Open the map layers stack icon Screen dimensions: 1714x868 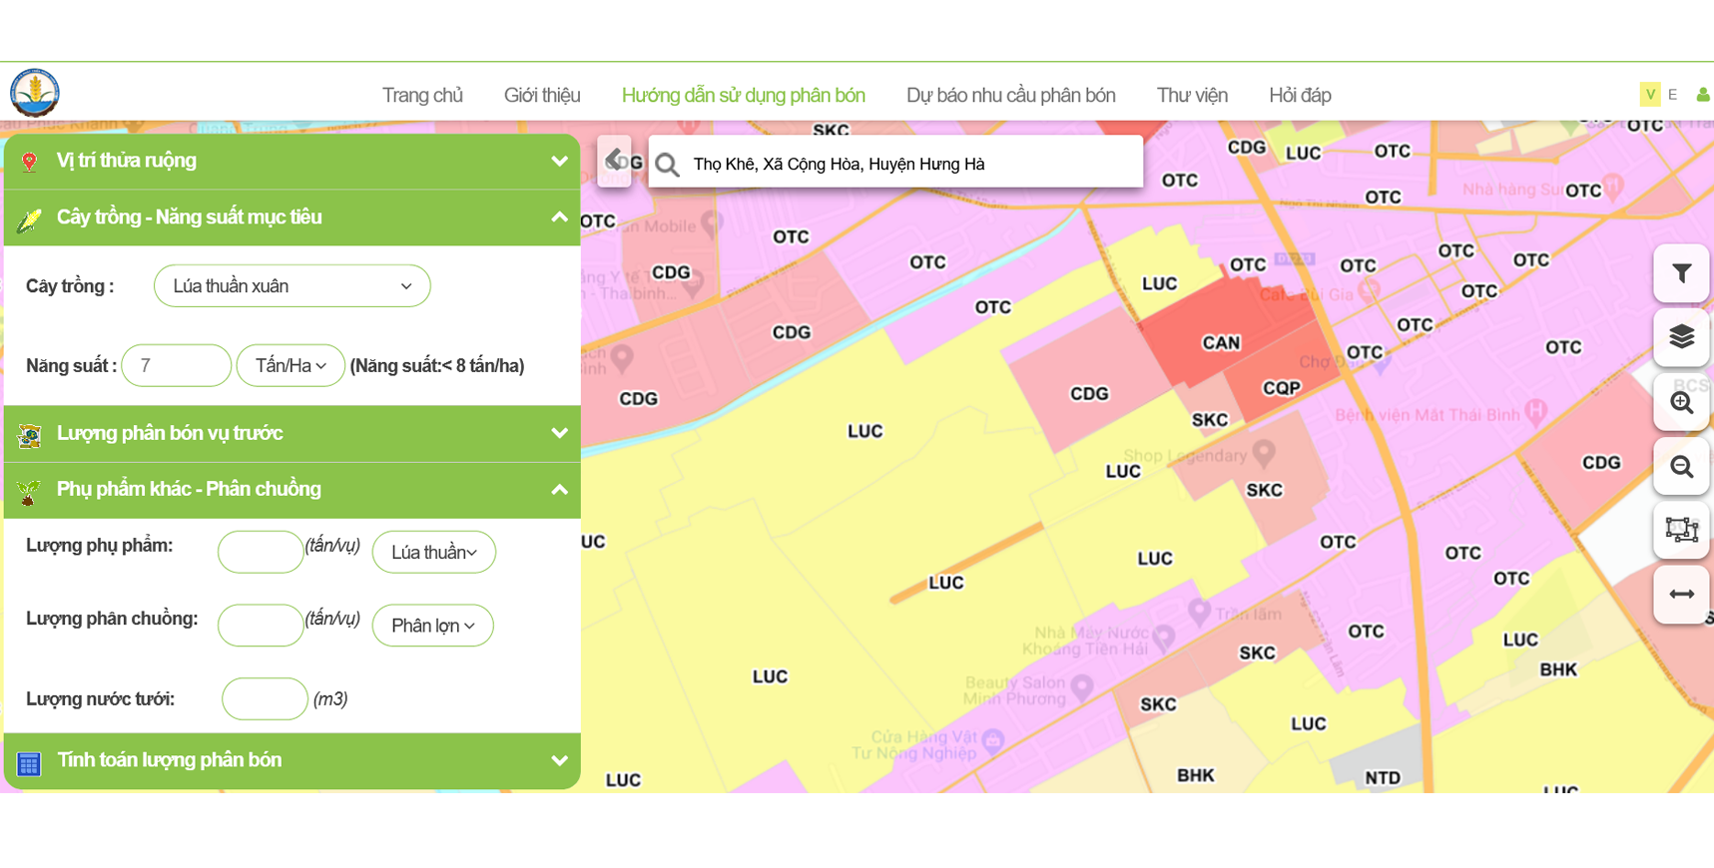[x=1681, y=337]
